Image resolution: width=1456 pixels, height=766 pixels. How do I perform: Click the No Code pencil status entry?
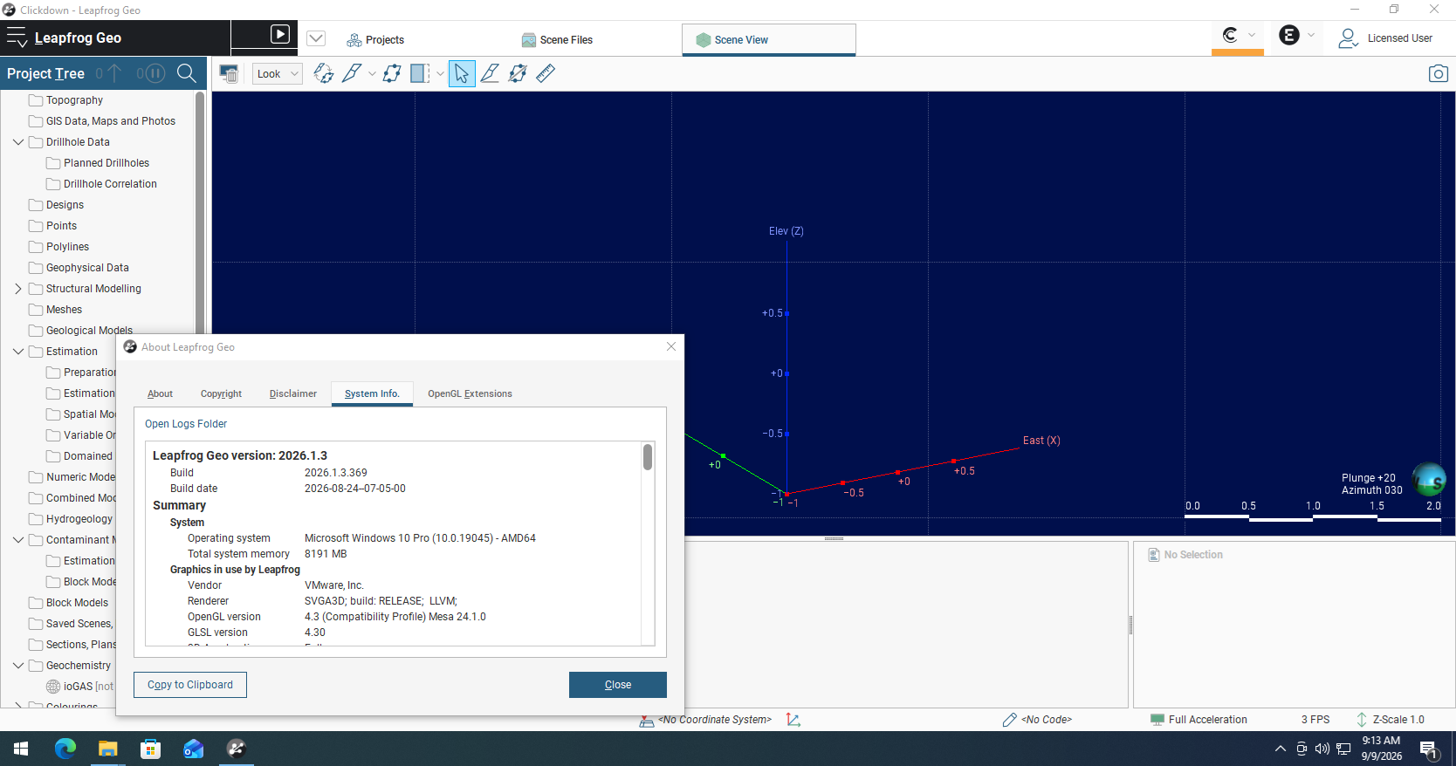click(1037, 720)
